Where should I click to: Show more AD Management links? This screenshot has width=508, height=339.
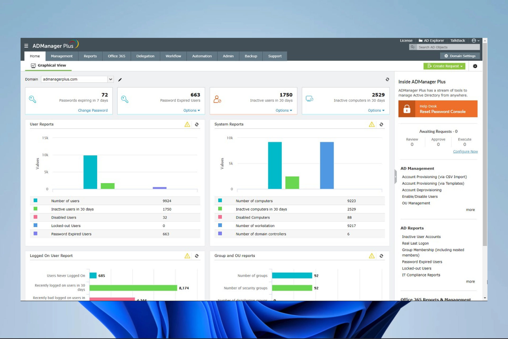(470, 210)
